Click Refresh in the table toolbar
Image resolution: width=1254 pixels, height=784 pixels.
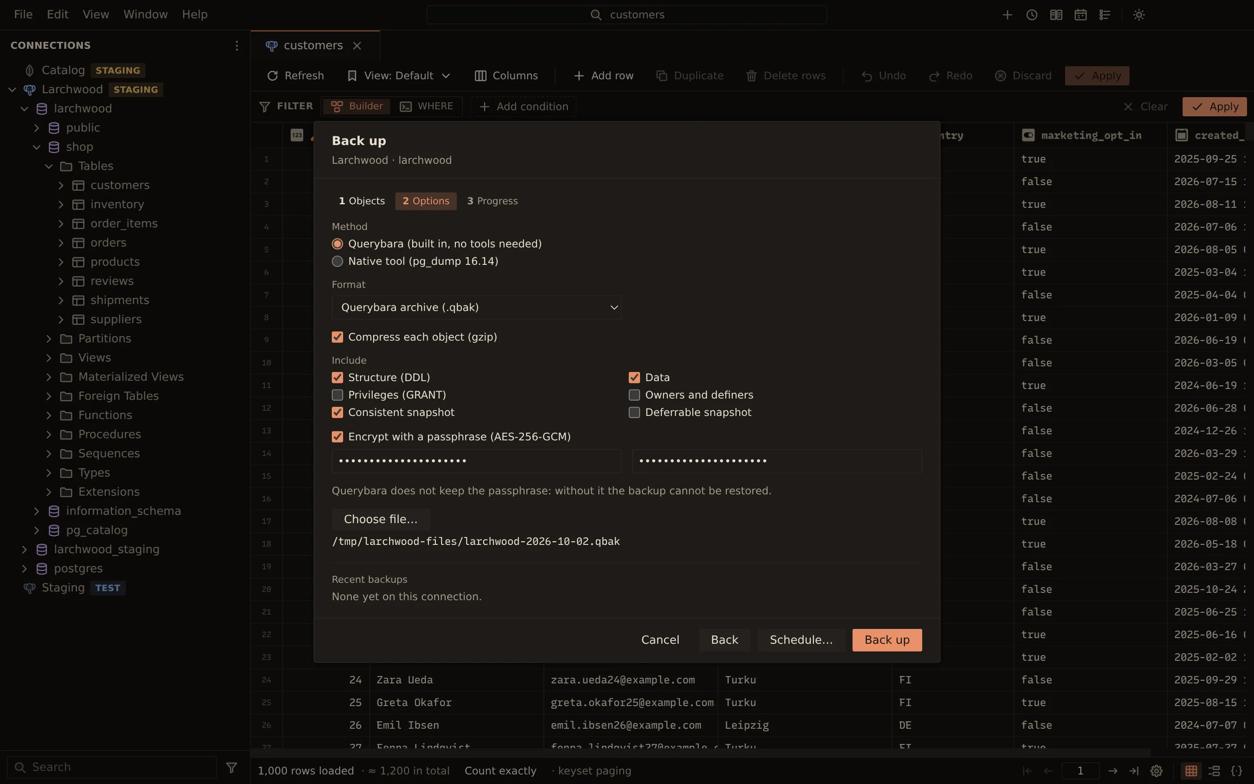coord(295,76)
